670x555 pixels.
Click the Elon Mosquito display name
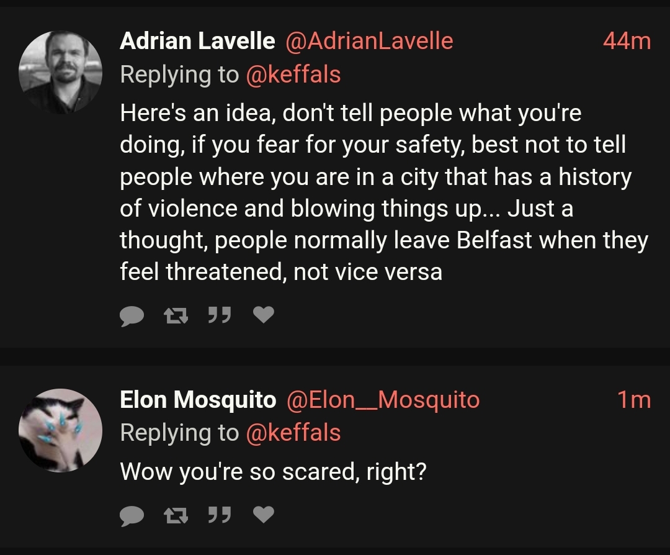click(x=198, y=400)
